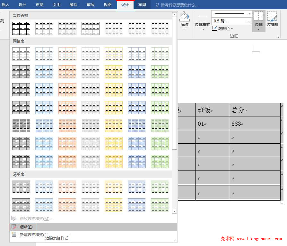The width and height of the screenshot is (287, 246).
Task: Click the gallery scroll-down arrow
Action: point(174,211)
